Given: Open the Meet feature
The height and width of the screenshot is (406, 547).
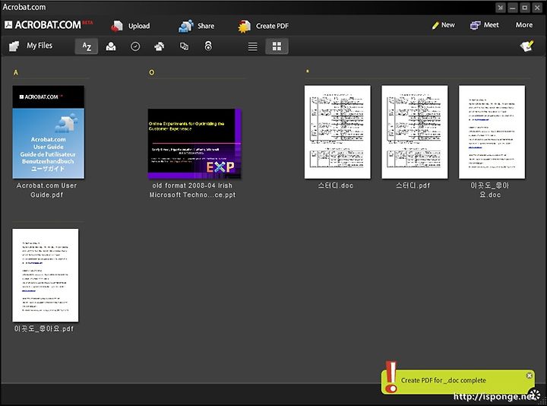Looking at the screenshot, I should pyautogui.click(x=484, y=25).
